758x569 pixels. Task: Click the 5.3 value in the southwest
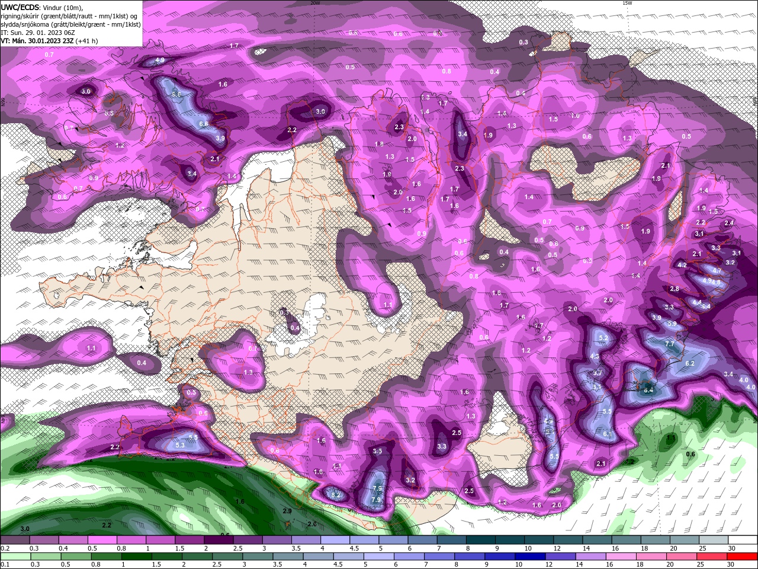[180, 445]
